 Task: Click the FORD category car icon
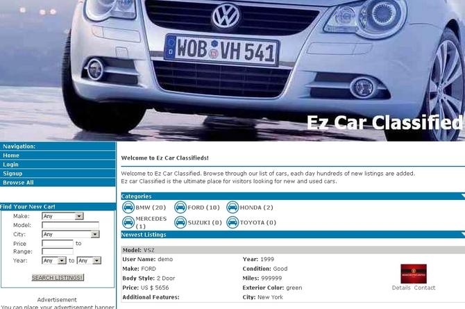pos(180,207)
